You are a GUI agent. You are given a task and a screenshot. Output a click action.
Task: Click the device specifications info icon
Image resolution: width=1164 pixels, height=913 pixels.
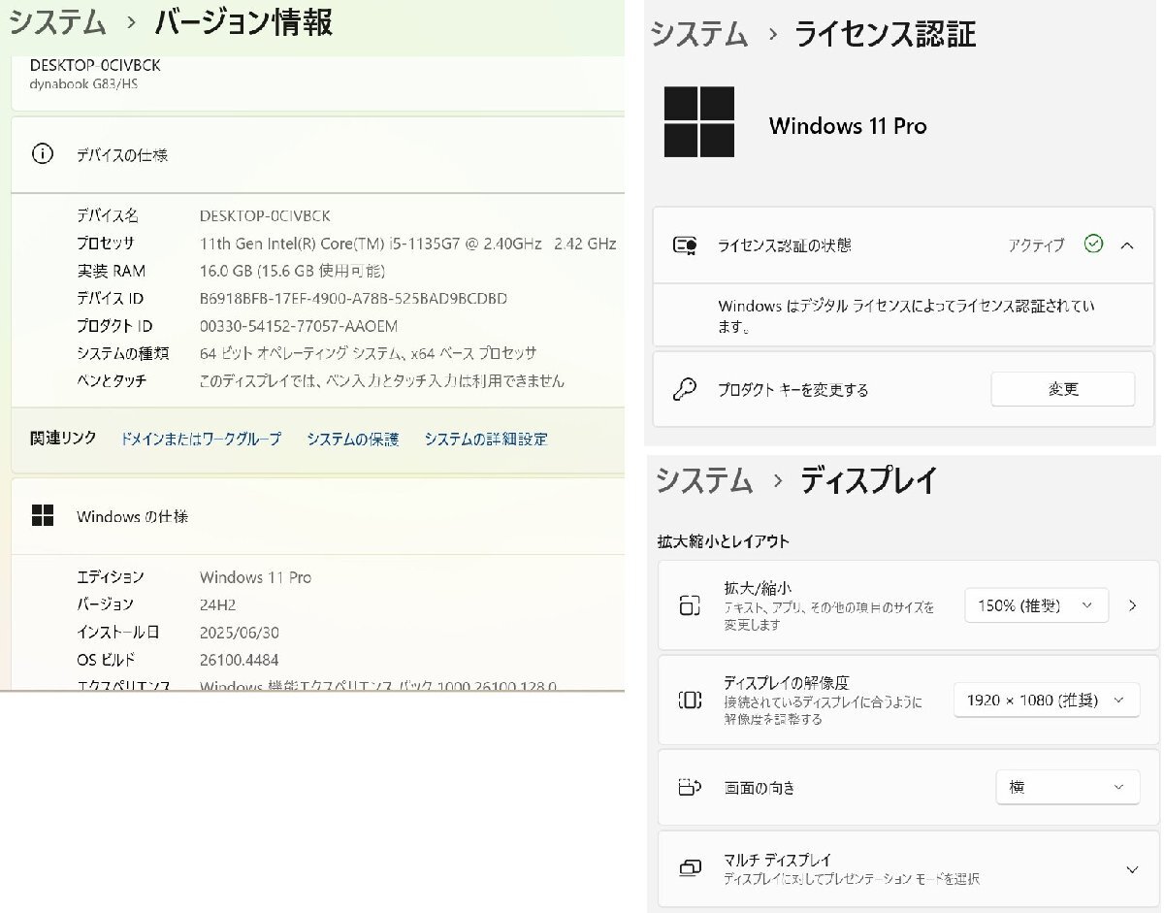[43, 154]
